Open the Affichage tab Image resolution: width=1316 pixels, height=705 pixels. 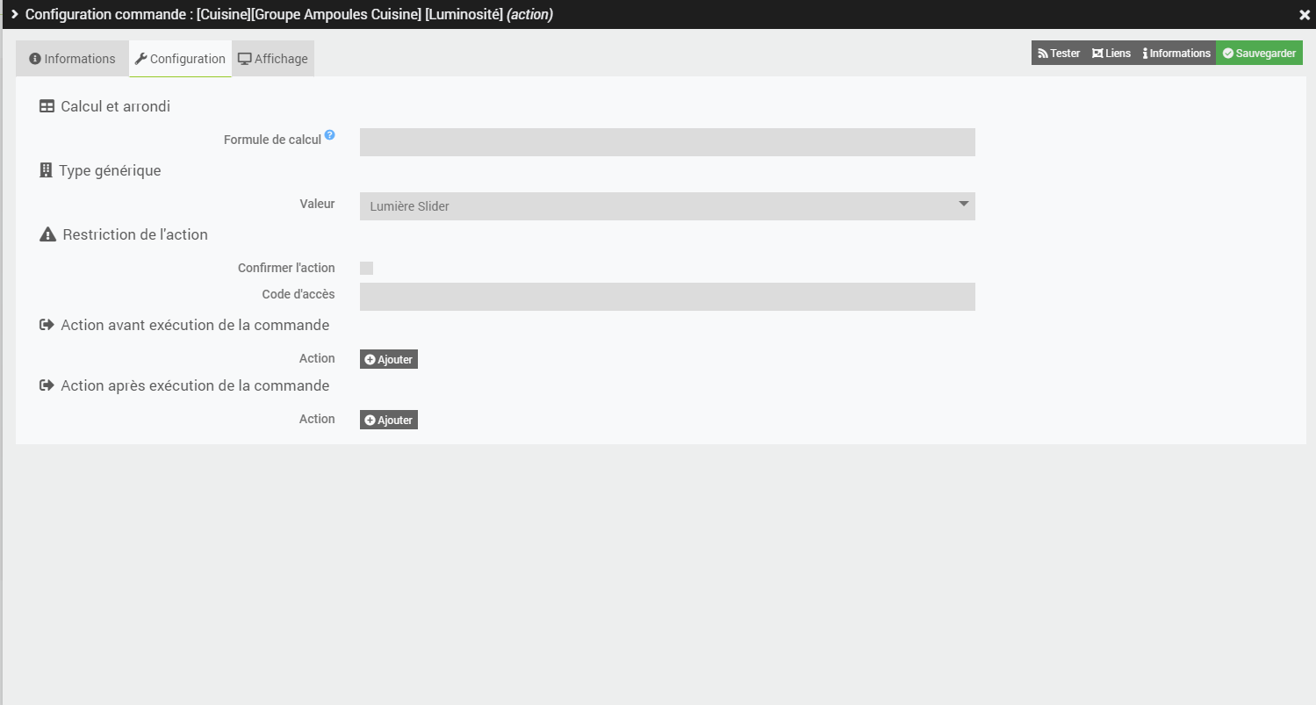(x=273, y=59)
